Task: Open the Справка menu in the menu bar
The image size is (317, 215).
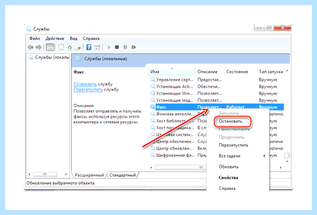Action: pos(91,38)
